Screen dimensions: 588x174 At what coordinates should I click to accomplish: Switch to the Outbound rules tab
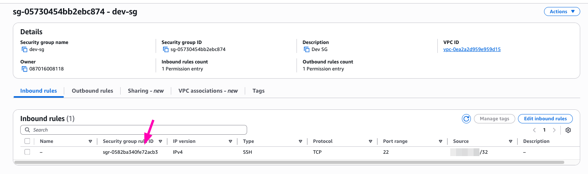click(x=92, y=91)
